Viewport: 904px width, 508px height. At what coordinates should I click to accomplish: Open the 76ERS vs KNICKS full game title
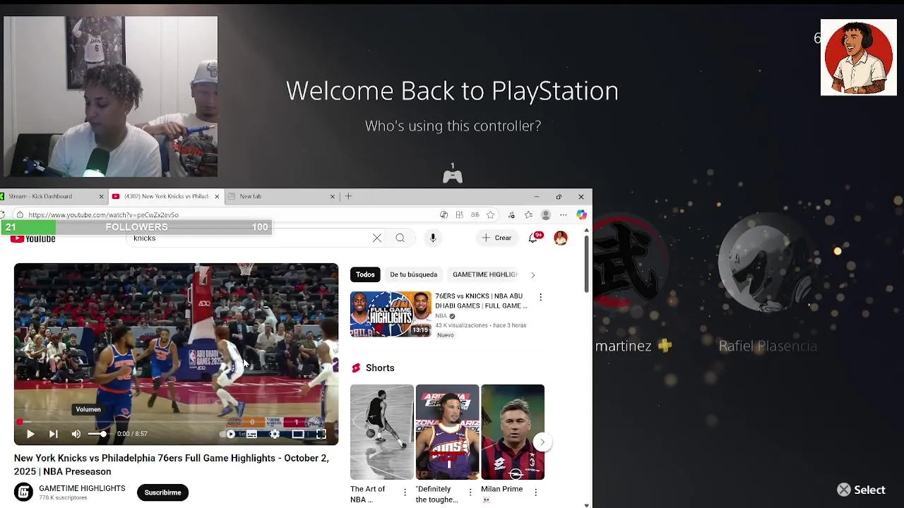click(481, 301)
